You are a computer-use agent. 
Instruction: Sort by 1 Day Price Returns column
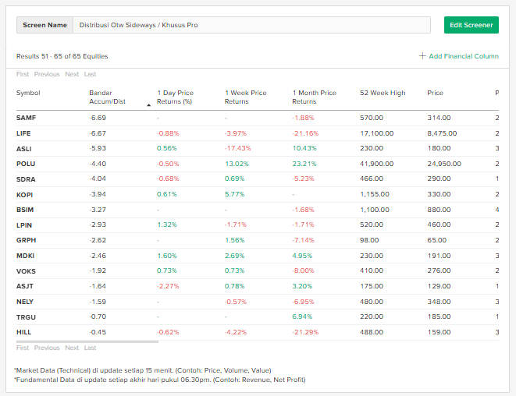point(175,97)
